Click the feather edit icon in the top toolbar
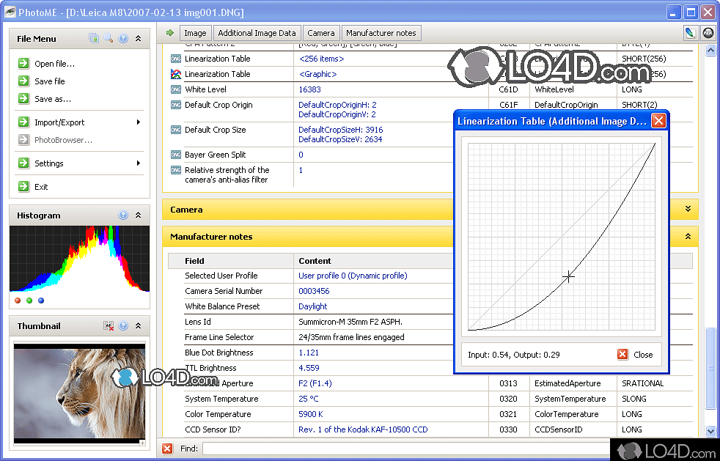Screen dimensions: 720x461 click(690, 33)
